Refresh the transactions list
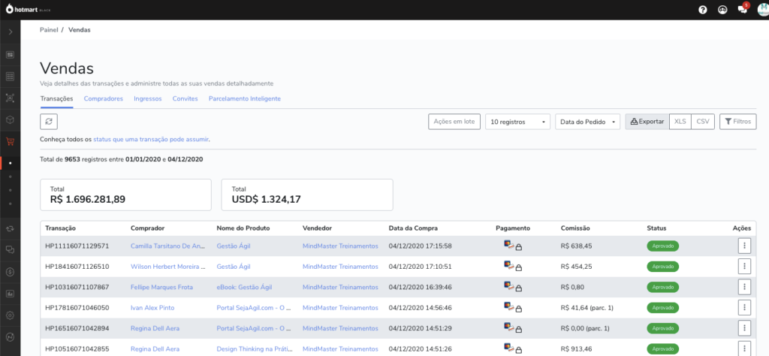This screenshot has height=356, width=769. [x=49, y=122]
